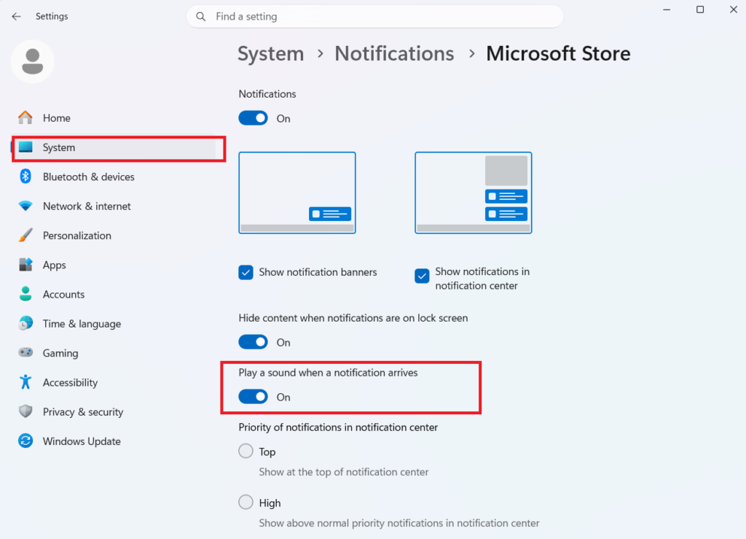
Task: Open Time & language settings
Action: pyautogui.click(x=114, y=324)
